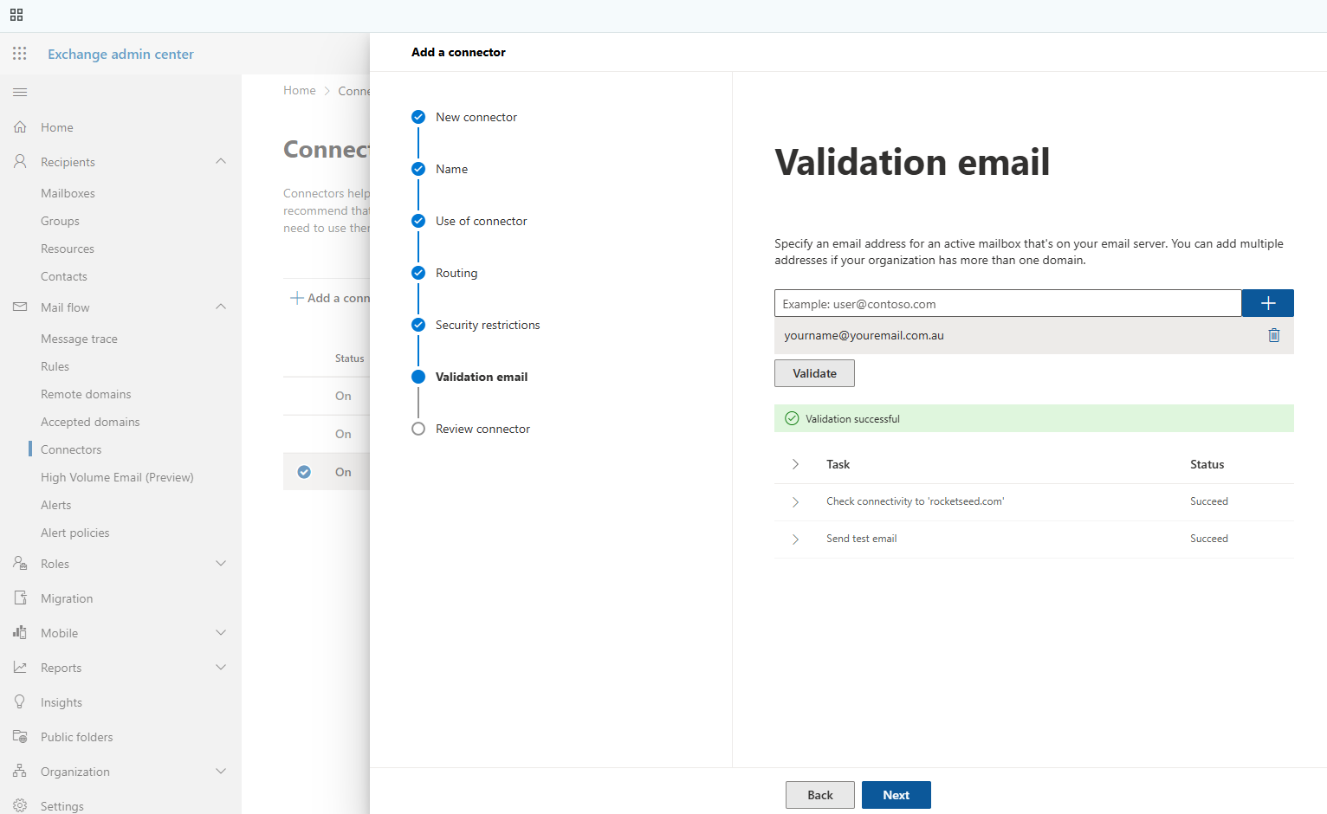Deselect the checked connector row
Image resolution: width=1327 pixels, height=814 pixels.
(x=304, y=472)
